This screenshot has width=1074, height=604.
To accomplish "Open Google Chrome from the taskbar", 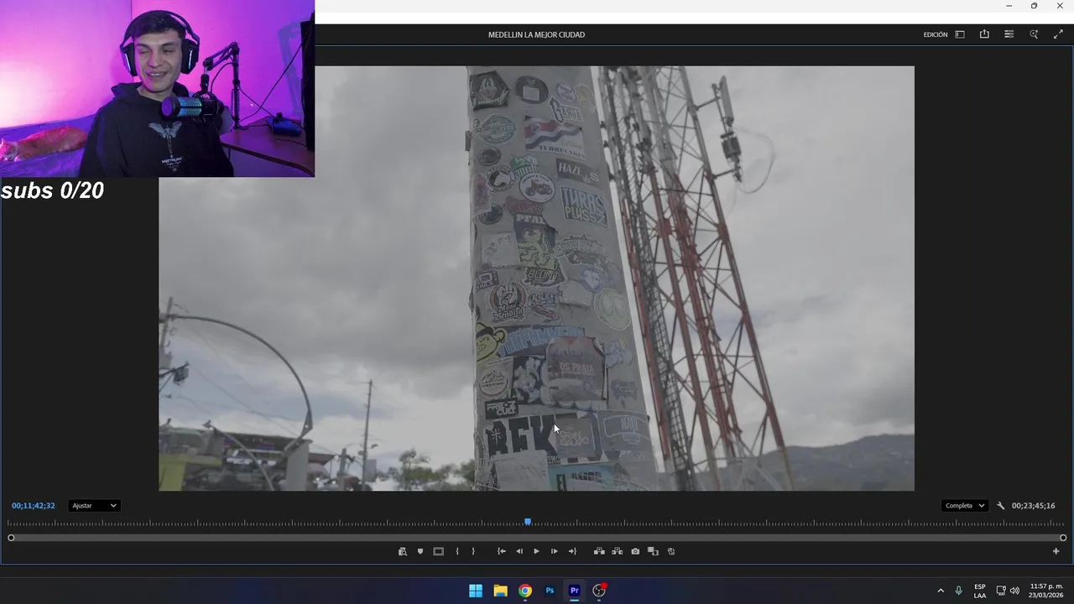I will point(525,591).
